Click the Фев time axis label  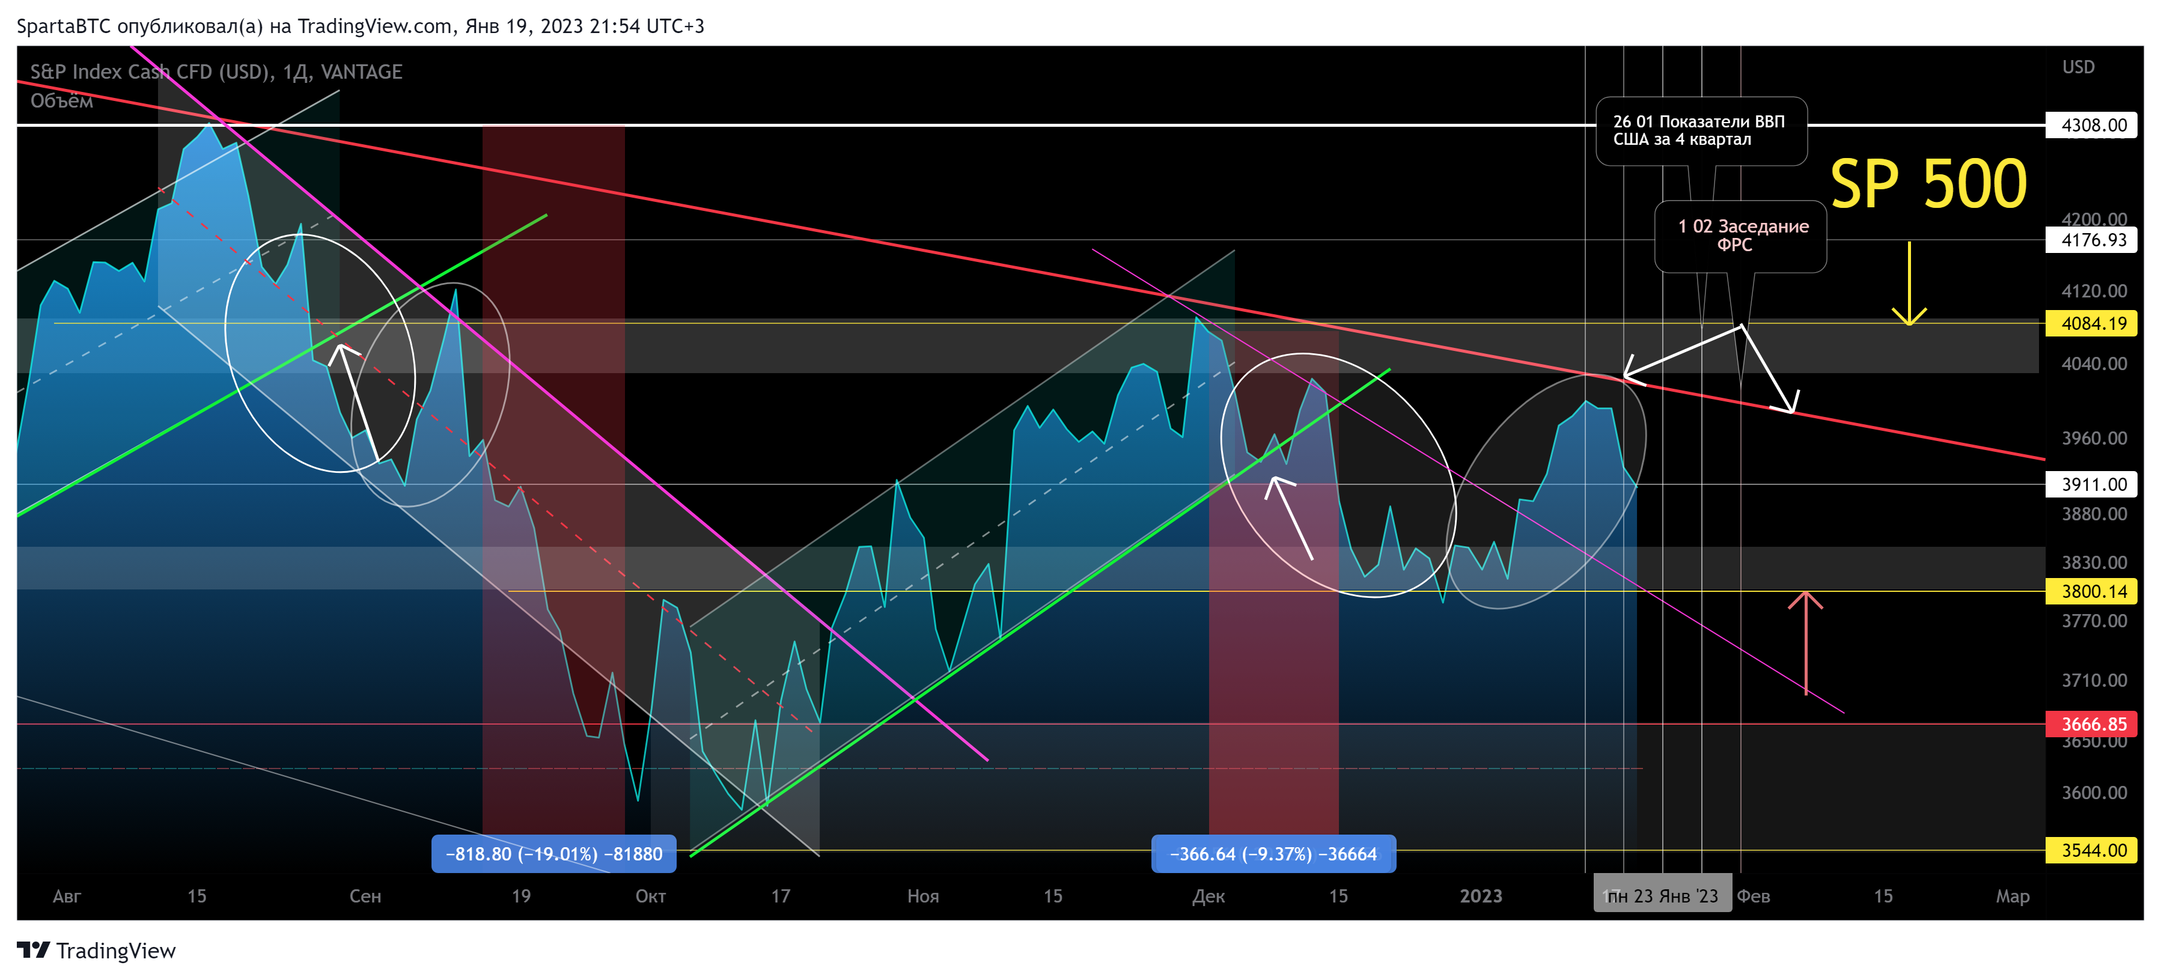(1754, 896)
